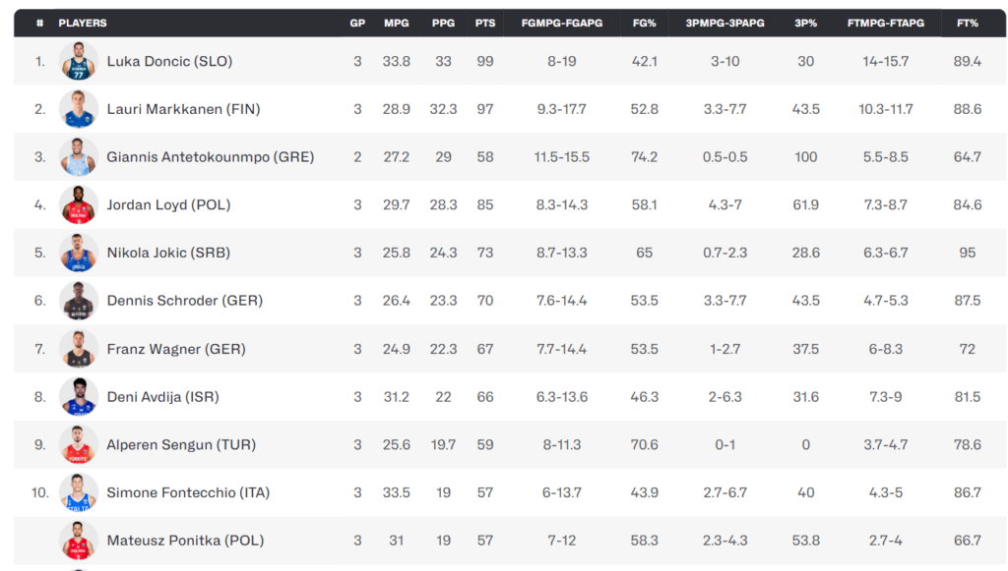Select the PLAYERS column header
1008x571 pixels.
pyautogui.click(x=83, y=24)
